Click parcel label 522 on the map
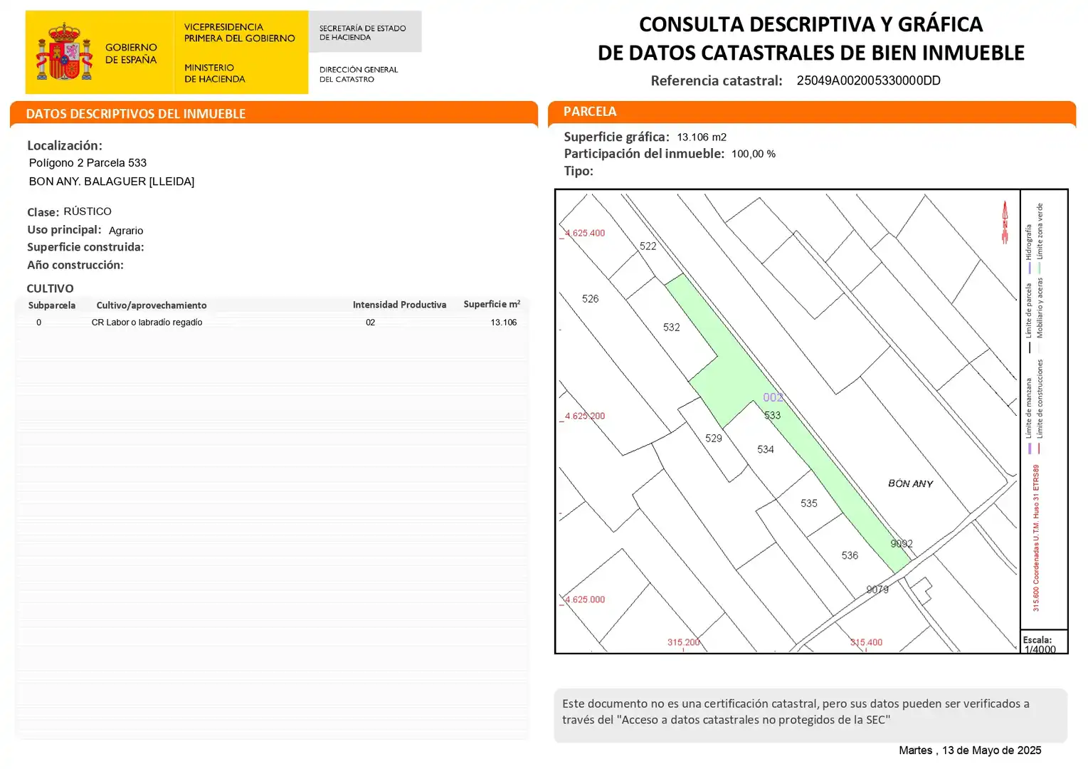This screenshot has height=769, width=1088. click(x=648, y=246)
